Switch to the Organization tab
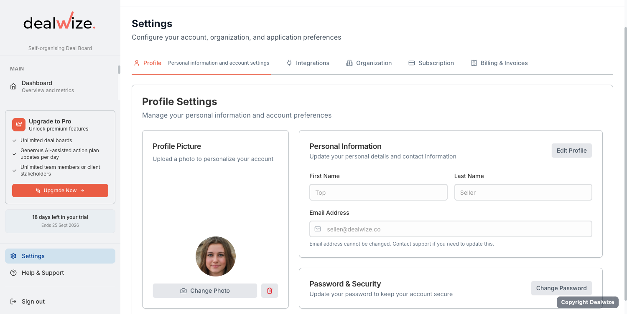627x314 pixels. 369,63
